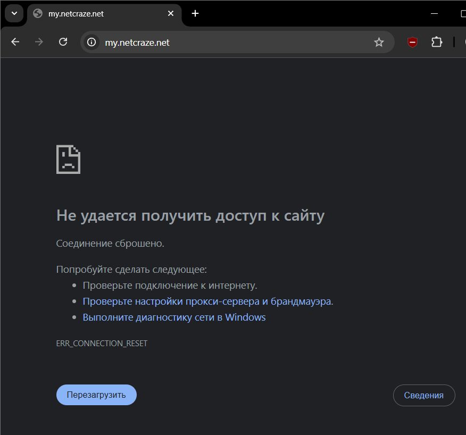Open the Extensions puzzle piece menu
The image size is (466, 435).
pyautogui.click(x=437, y=42)
